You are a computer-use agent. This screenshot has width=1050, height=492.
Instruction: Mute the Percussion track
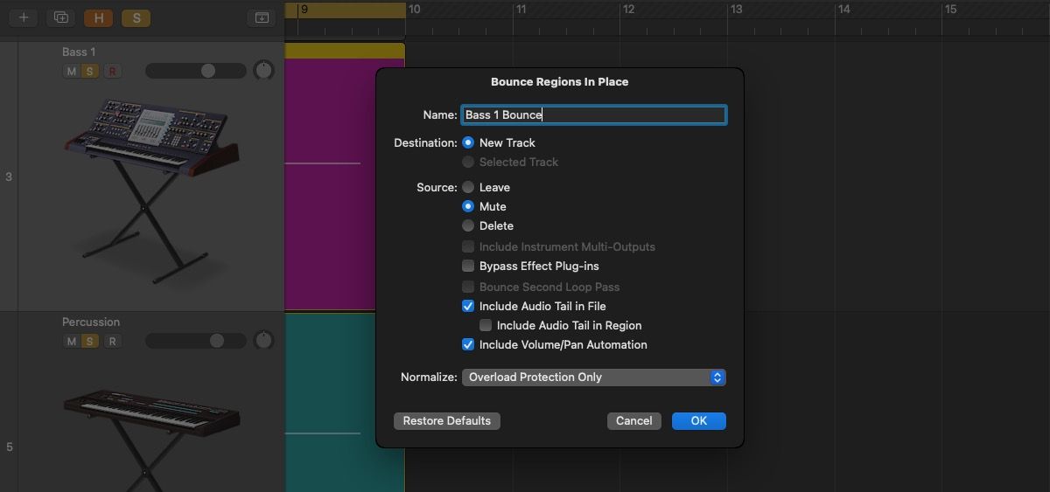(71, 342)
